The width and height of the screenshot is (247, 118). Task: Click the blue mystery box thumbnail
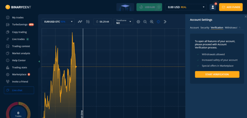click(125, 7)
